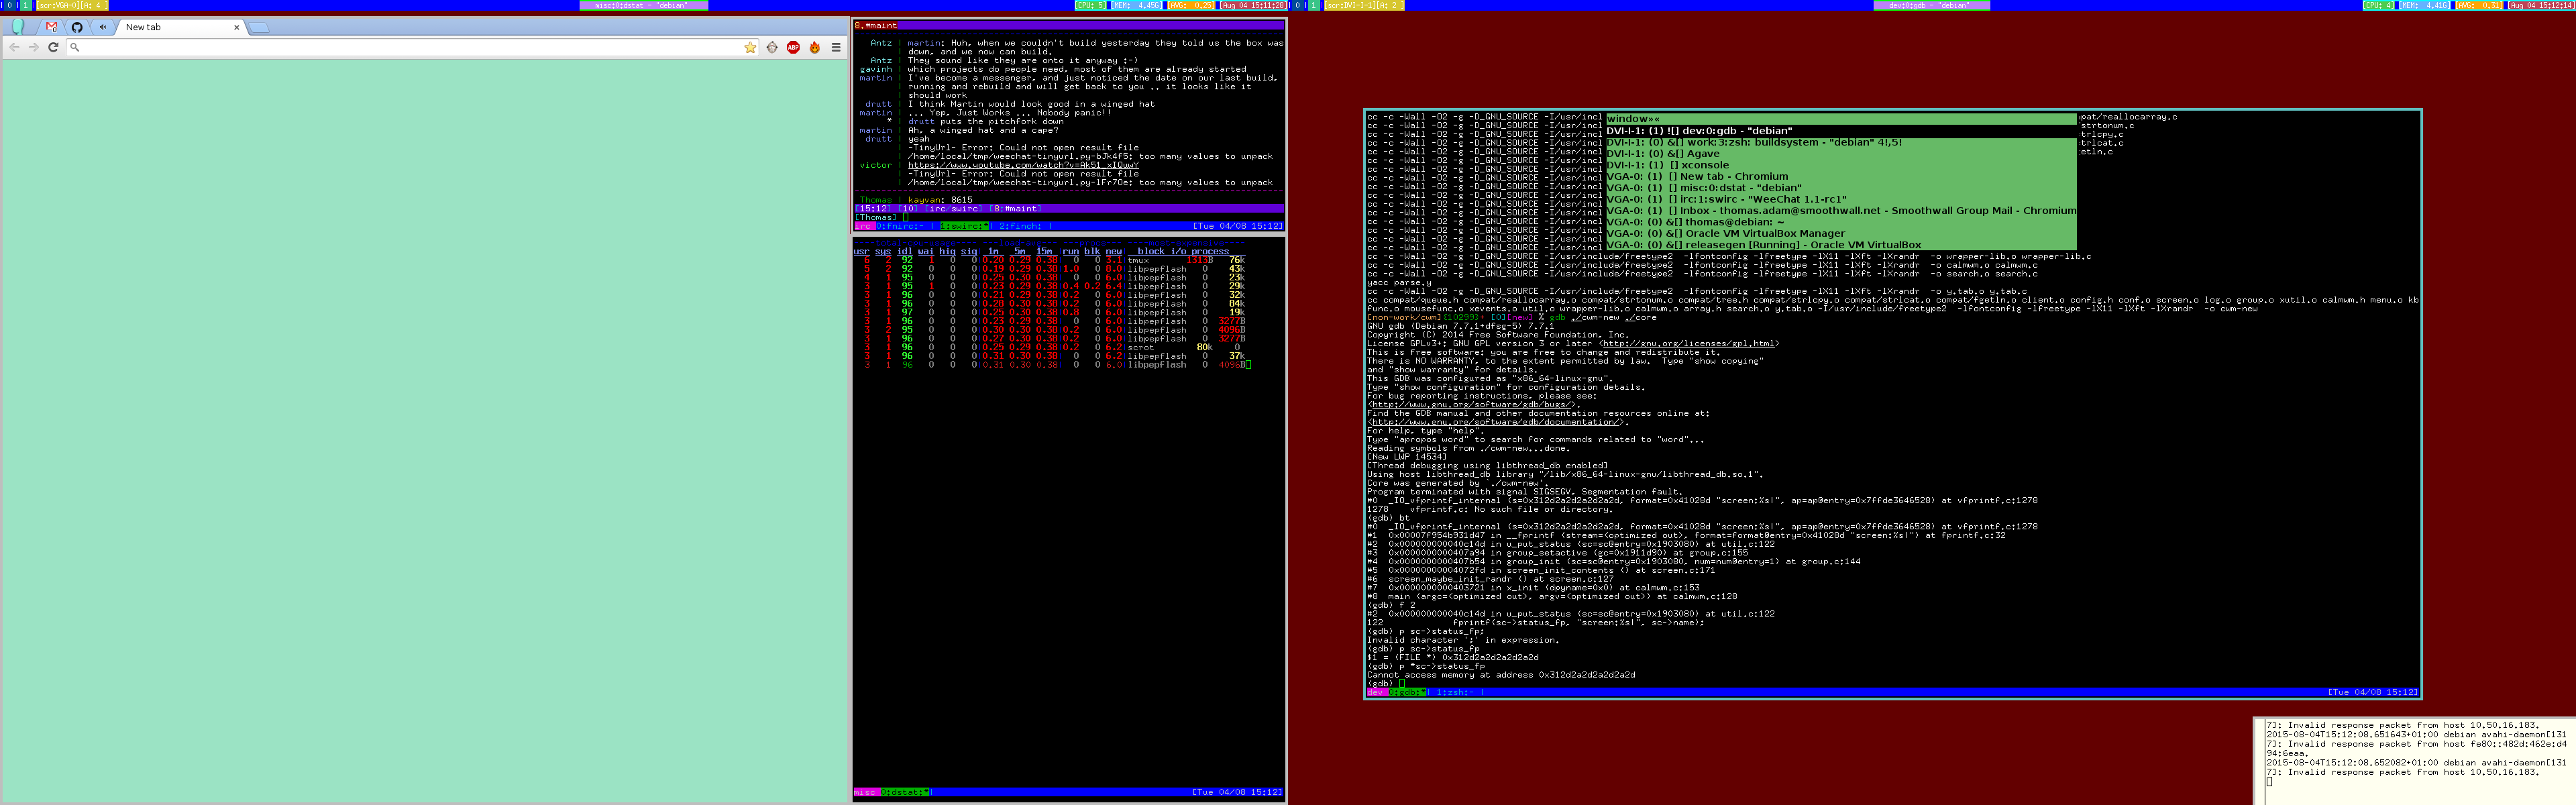Screen dimensions: 2576x805
Task: Click the face extension icon beside star
Action: pos(772,47)
